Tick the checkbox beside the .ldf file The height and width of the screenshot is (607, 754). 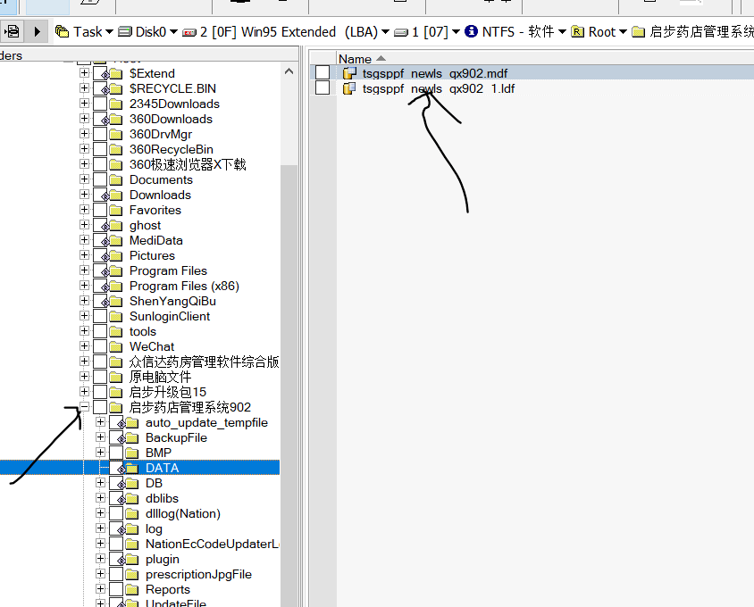pos(323,88)
